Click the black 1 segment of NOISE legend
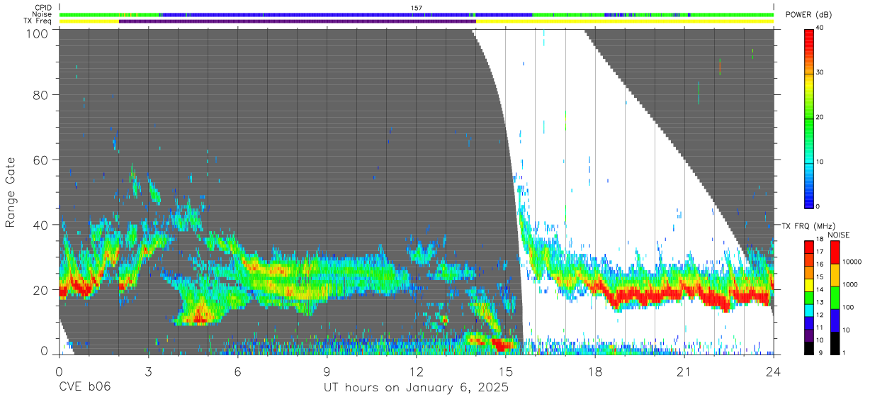Screen dimensions: 870x402 tap(834, 343)
